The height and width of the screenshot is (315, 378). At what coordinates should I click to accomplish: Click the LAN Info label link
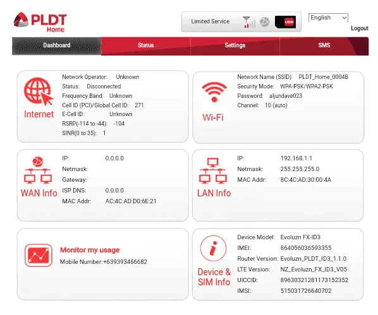click(x=214, y=193)
